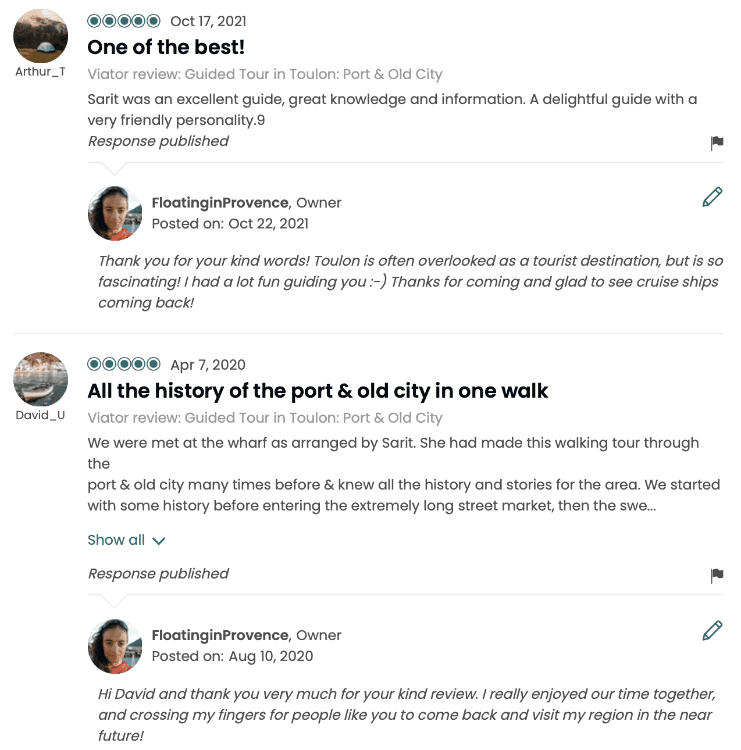This screenshot has height=750, width=741.
Task: Click Arthur_T username under avatar
Action: pyautogui.click(x=40, y=72)
